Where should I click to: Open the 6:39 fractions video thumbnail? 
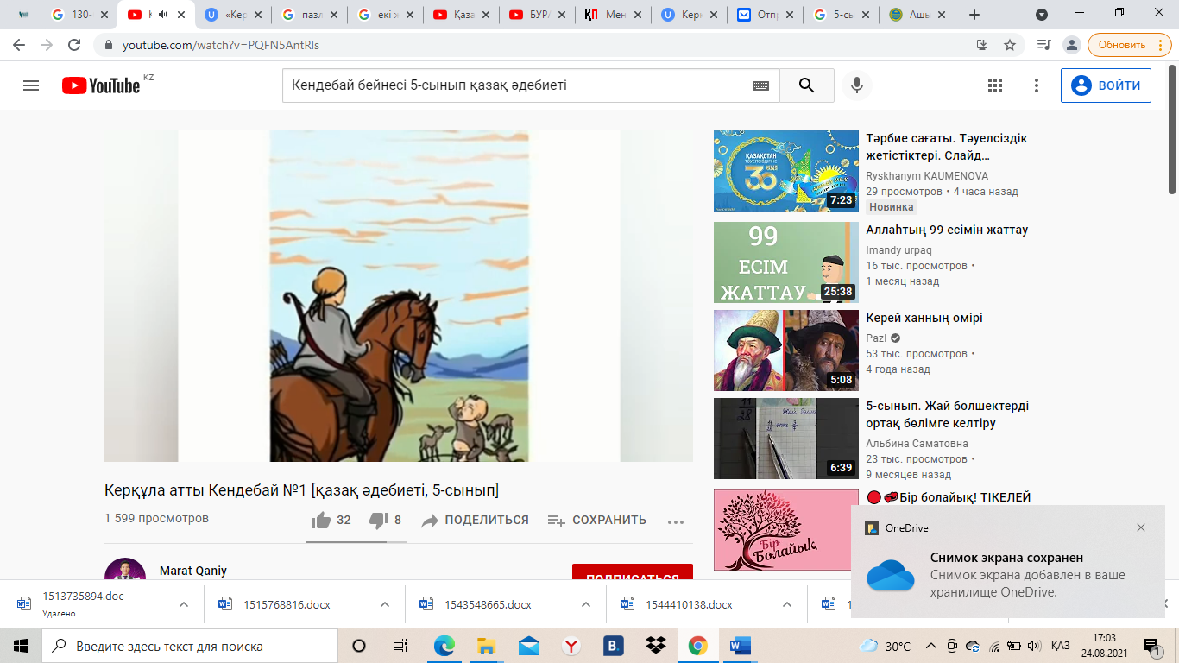(x=786, y=439)
